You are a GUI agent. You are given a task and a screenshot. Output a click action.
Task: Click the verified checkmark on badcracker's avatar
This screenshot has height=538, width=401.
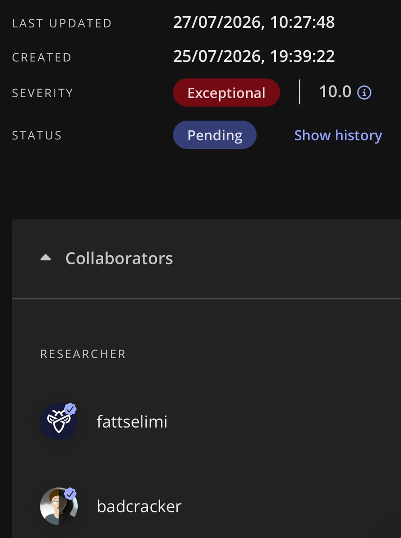[71, 494]
